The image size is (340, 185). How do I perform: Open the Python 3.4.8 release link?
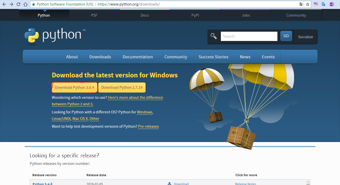[42, 184]
